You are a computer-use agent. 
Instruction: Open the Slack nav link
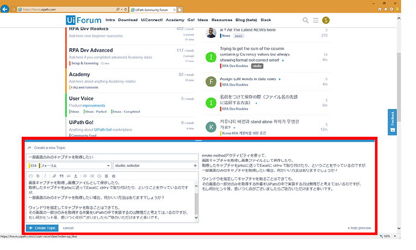265,20
